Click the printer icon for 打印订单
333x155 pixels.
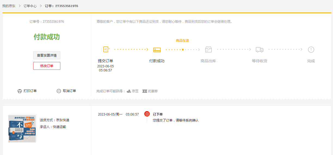20,91
